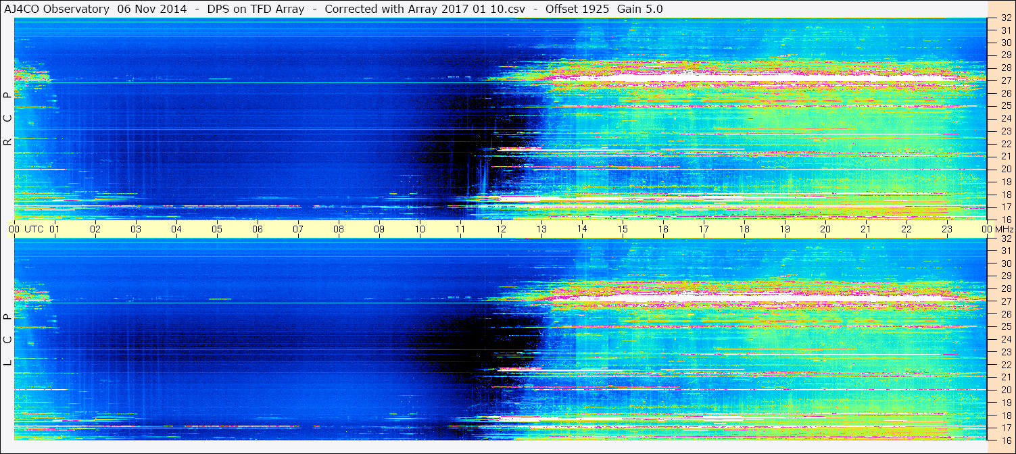Viewport: 1016px width, 454px height.
Task: Pick the 12 hour tick label
Action: tap(501, 229)
